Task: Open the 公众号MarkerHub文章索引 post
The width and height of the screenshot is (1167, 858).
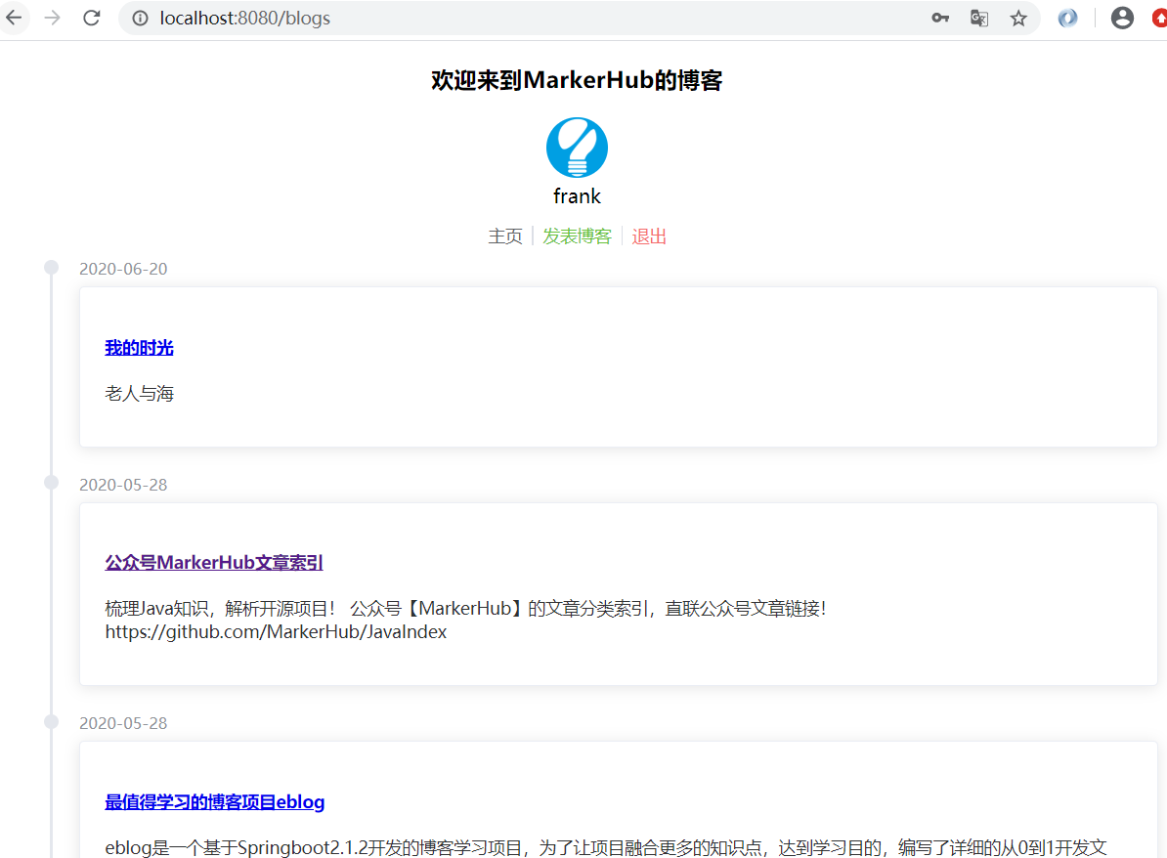Action: pos(213,562)
